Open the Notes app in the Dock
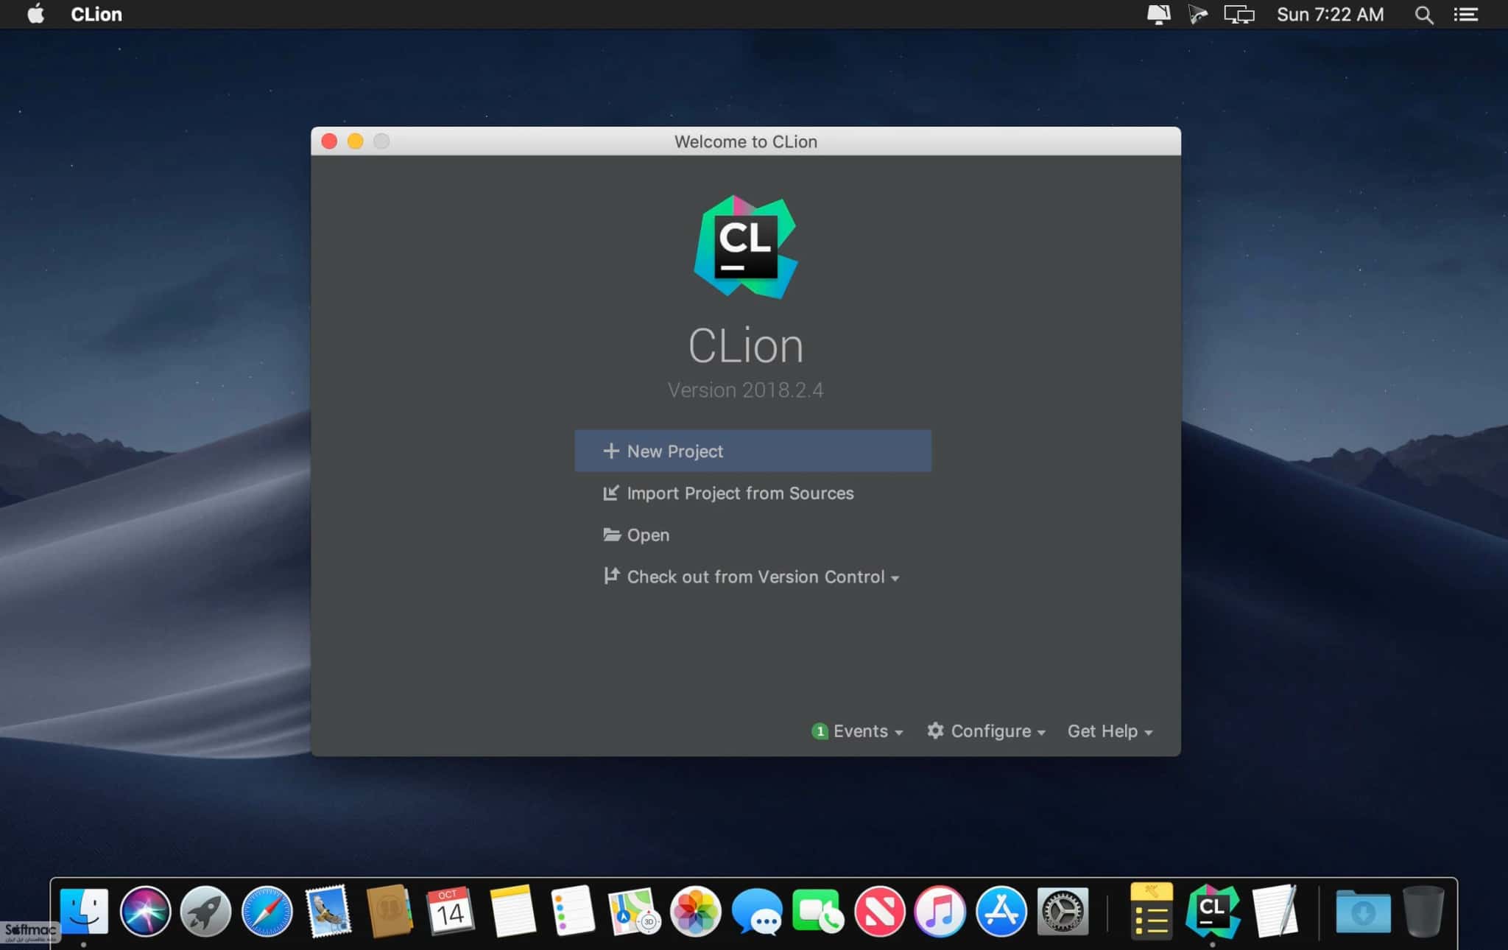Screen dimensions: 1508x950 (512, 912)
